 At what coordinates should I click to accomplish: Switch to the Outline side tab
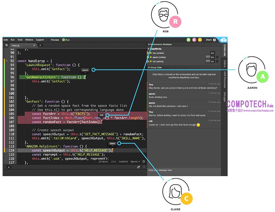coord(225,63)
